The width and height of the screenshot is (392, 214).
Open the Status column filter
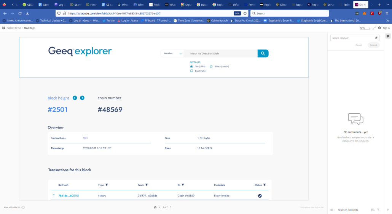click(x=265, y=185)
